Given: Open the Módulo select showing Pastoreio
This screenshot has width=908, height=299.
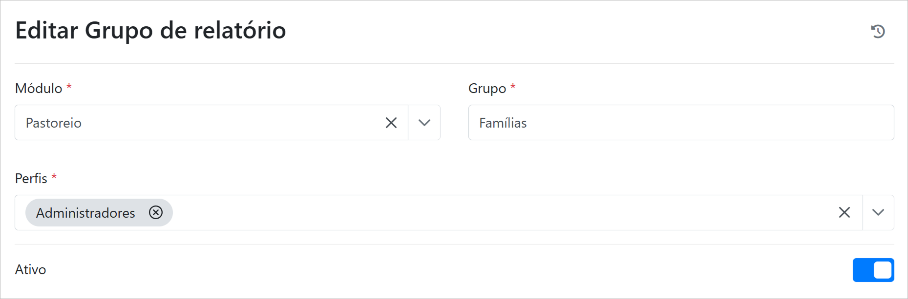Looking at the screenshot, I should [x=195, y=123].
